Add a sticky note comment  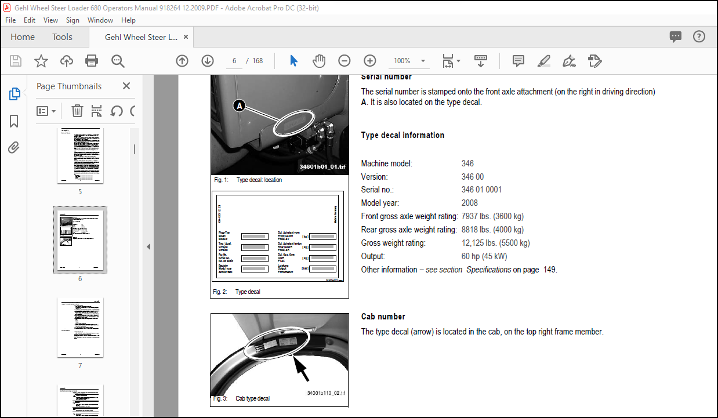point(518,61)
